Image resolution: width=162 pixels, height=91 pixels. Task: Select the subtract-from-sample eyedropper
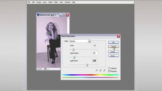point(104,71)
